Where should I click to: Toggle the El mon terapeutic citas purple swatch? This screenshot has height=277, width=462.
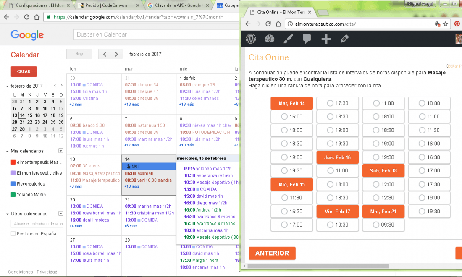pyautogui.click(x=13, y=173)
